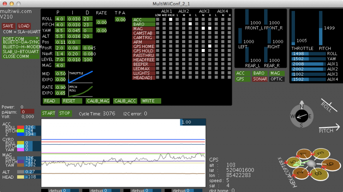
Task: Click the ROLL P value field
Action: [60, 19]
